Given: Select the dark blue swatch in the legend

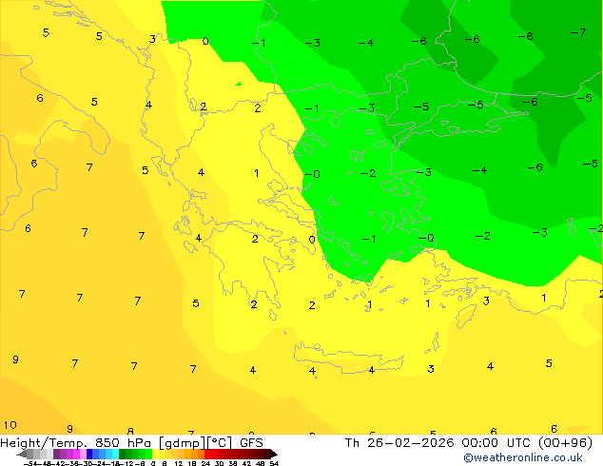Looking at the screenshot, I should coord(89,454).
